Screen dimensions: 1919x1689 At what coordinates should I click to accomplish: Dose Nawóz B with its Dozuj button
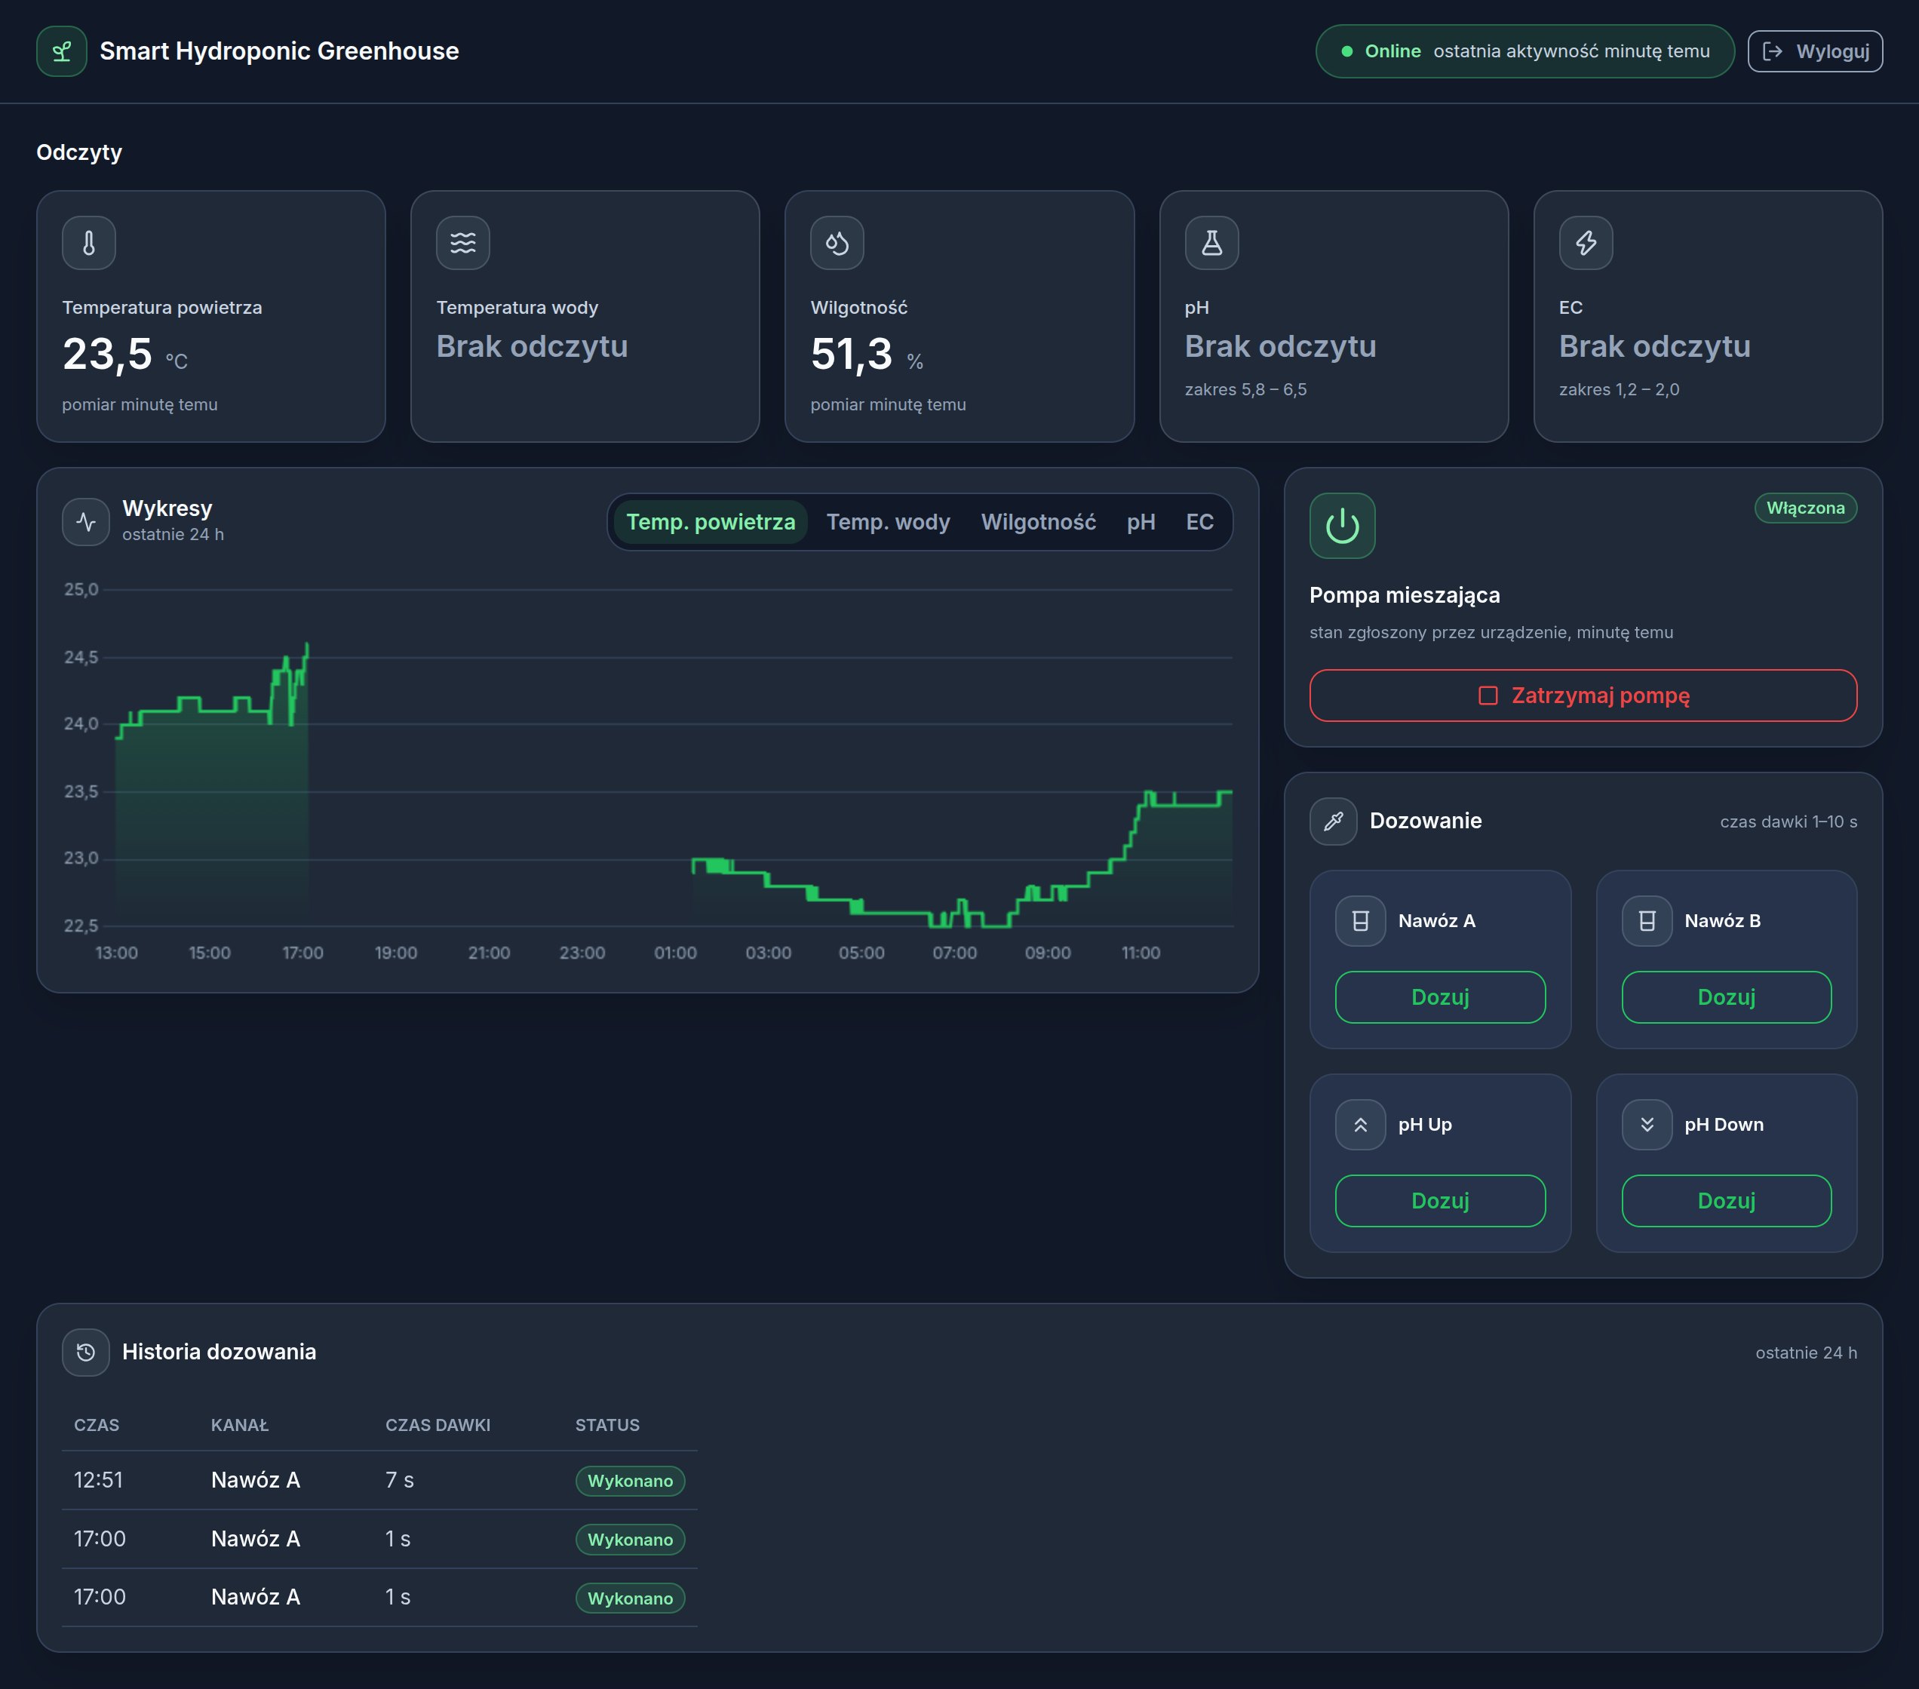point(1727,997)
